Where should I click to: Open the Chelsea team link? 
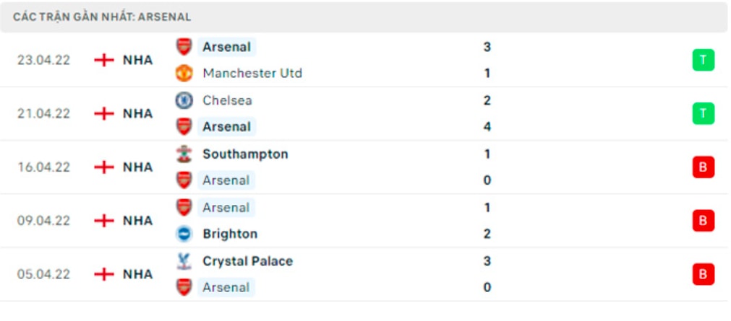click(x=227, y=100)
